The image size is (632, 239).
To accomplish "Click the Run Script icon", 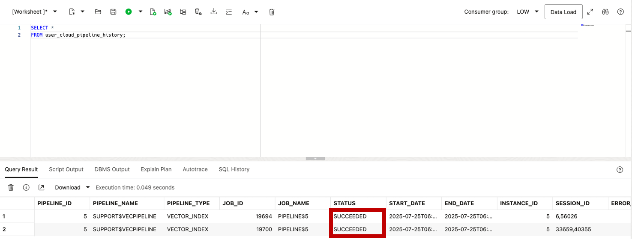I will pos(153,12).
